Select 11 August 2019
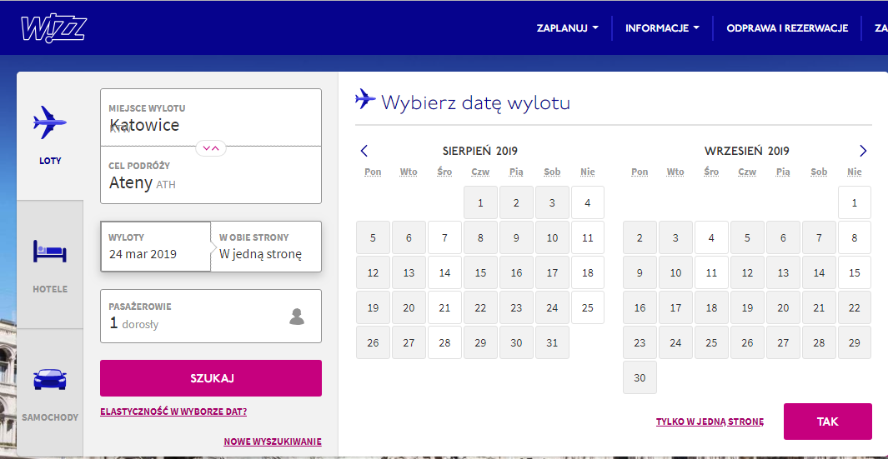The width and height of the screenshot is (888, 459). coord(588,237)
